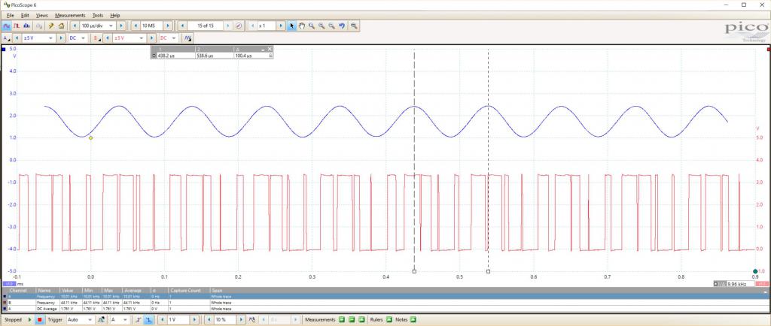Screen dimensions: 771x326
Task: Click the yellow trigger marker diamond
Action: click(90, 137)
